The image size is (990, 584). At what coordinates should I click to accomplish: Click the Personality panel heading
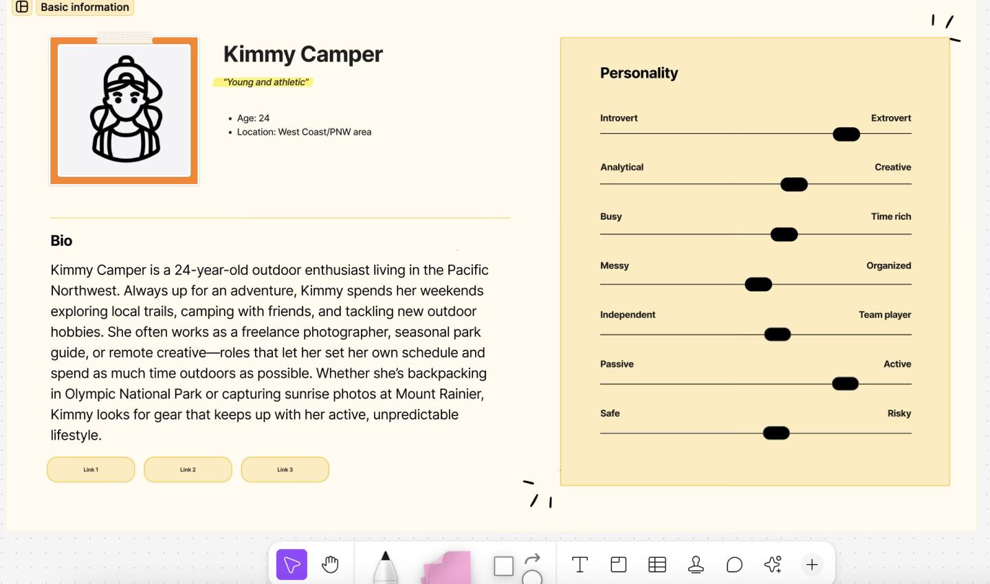[x=639, y=73]
